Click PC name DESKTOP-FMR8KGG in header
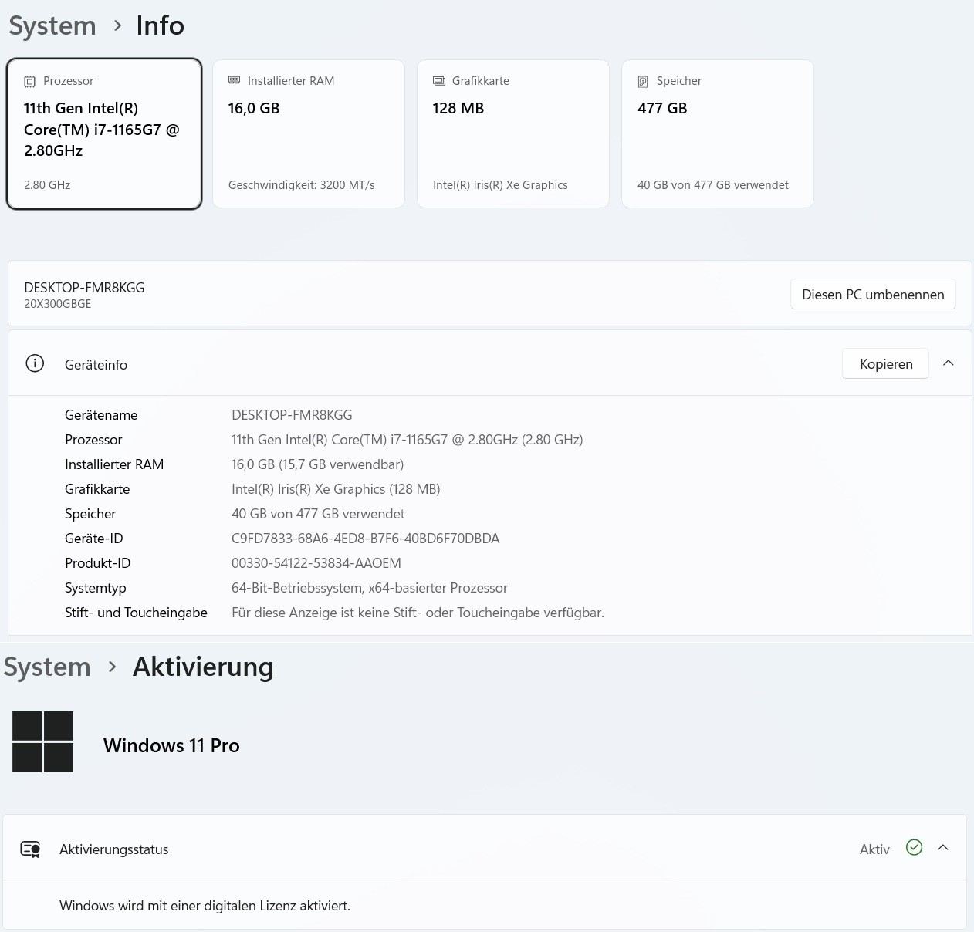Screen dimensions: 974x932 click(x=84, y=288)
